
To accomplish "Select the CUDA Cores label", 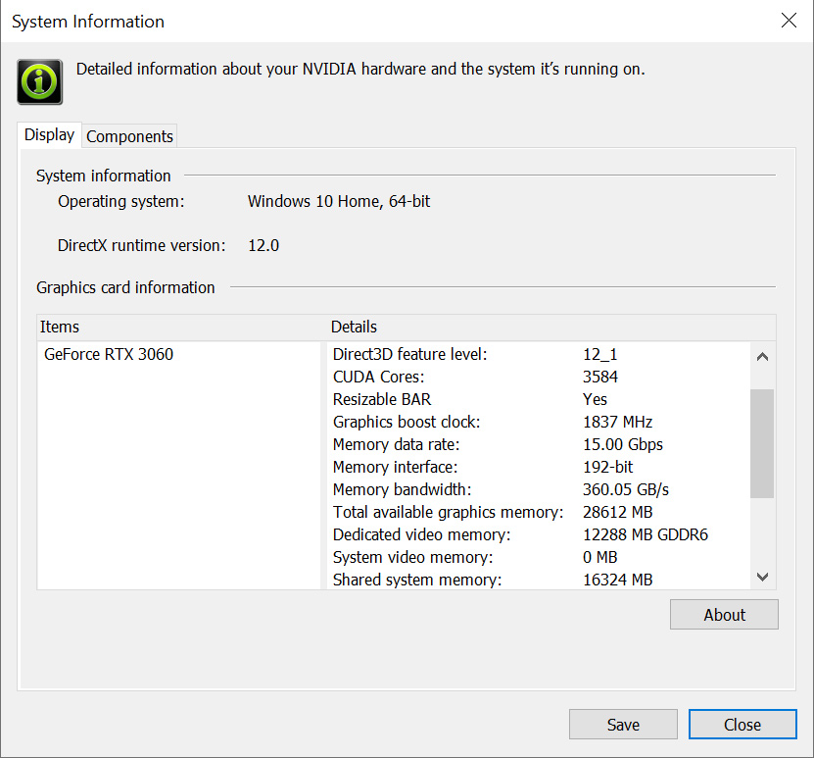I will tap(378, 377).
